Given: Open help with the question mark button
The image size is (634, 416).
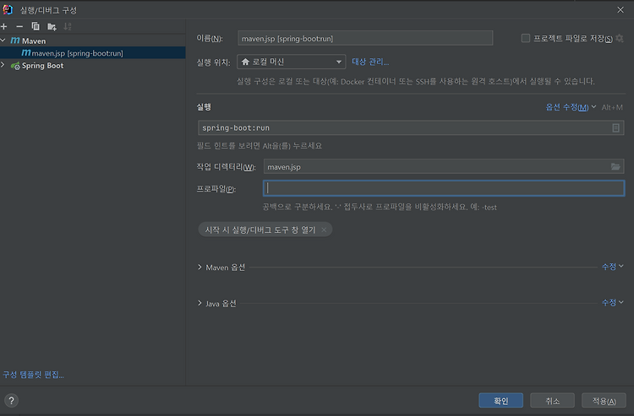Looking at the screenshot, I should 11,400.
